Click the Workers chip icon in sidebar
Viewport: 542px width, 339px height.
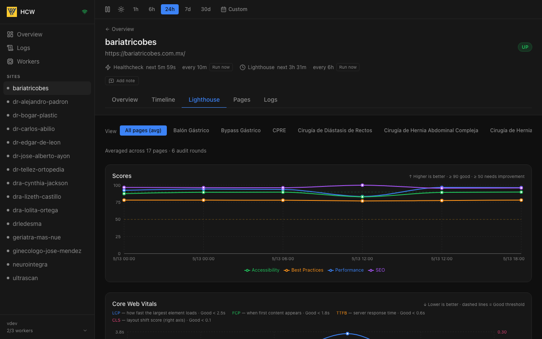tap(10, 61)
